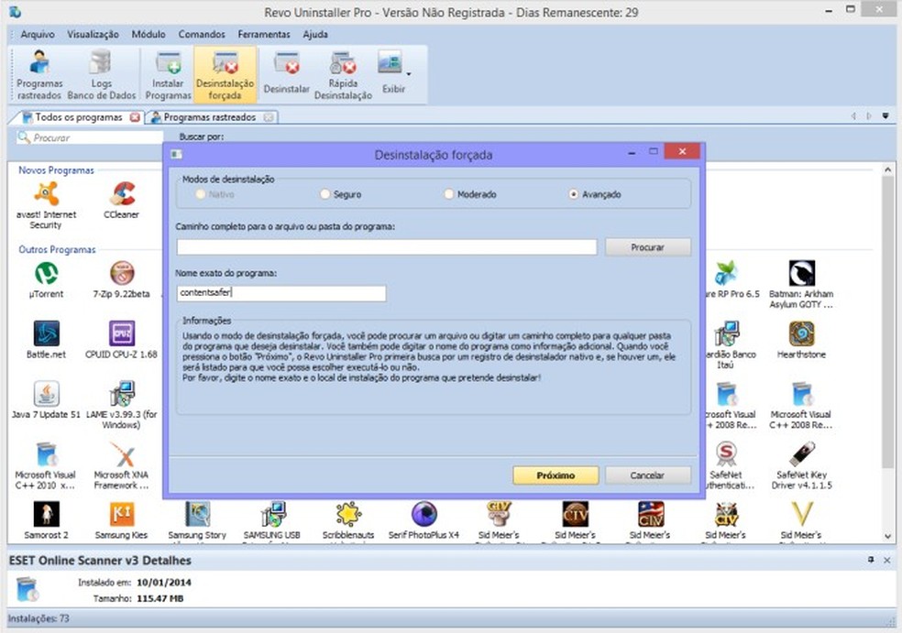The image size is (902, 633).
Task: Select the Avançado uninstall mode
Action: coord(574,195)
